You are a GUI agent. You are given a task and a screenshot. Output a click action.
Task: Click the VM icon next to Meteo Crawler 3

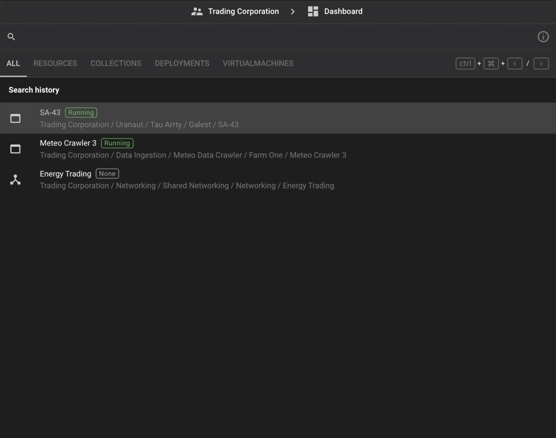point(15,148)
